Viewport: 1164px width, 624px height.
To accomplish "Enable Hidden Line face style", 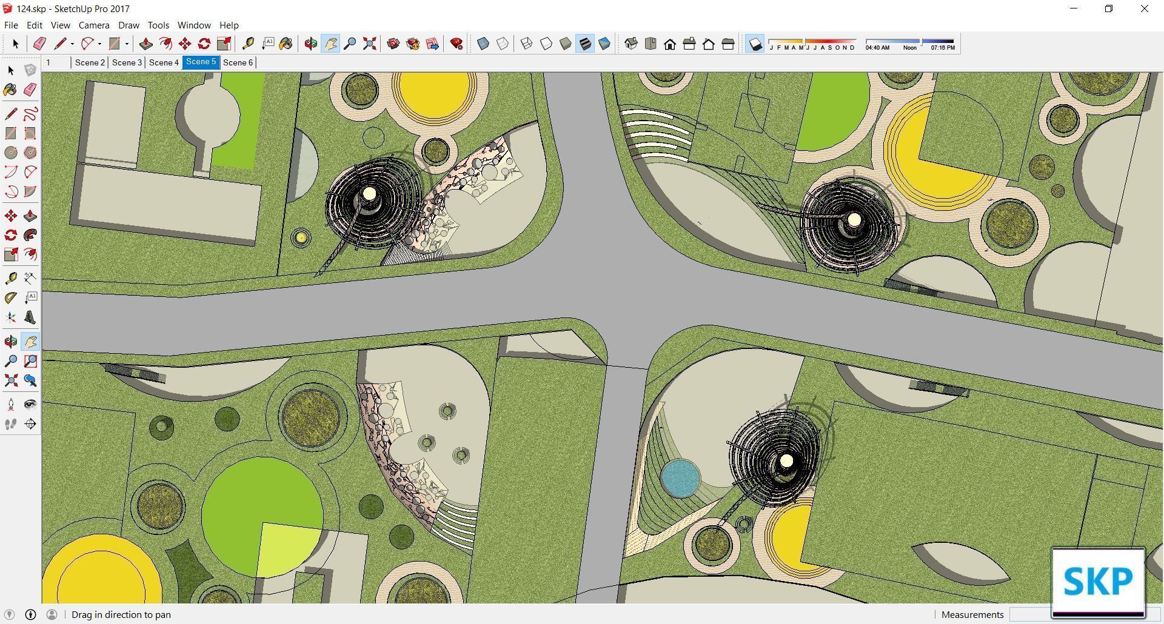I will [x=546, y=44].
